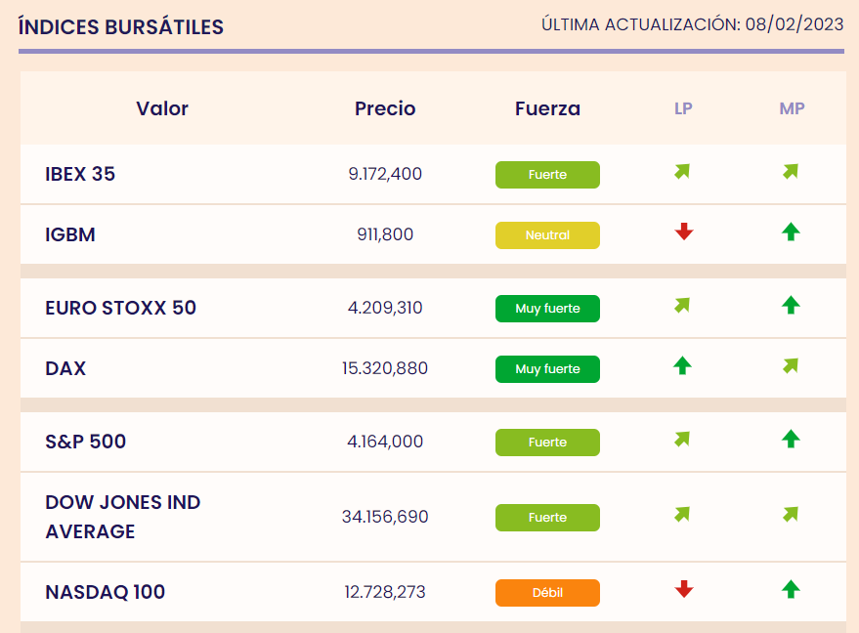Click the S&P 500 price 4.164,000
This screenshot has height=633, width=859.
pyautogui.click(x=385, y=442)
